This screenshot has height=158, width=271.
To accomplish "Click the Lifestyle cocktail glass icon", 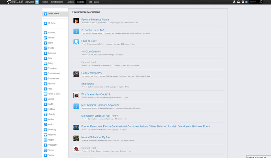I will (45, 114).
